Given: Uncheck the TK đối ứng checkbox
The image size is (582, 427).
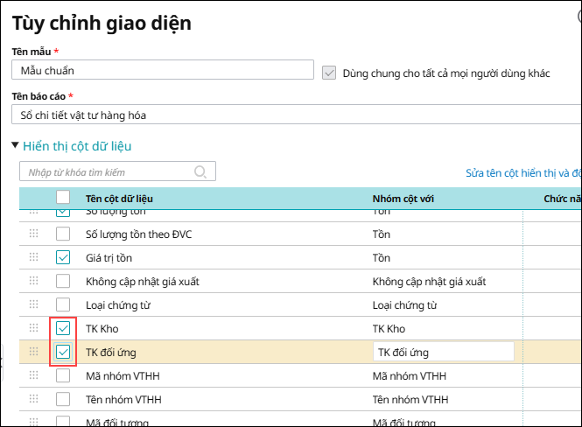Looking at the screenshot, I should pos(63,352).
